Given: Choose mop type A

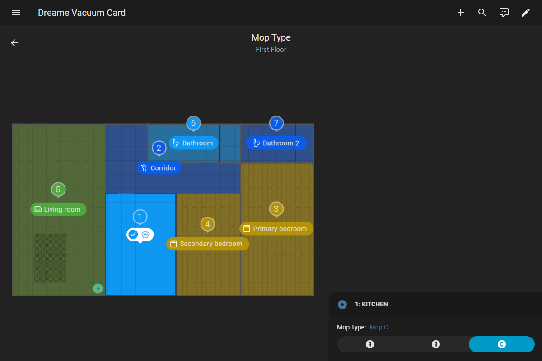Looking at the screenshot, I should (370, 344).
